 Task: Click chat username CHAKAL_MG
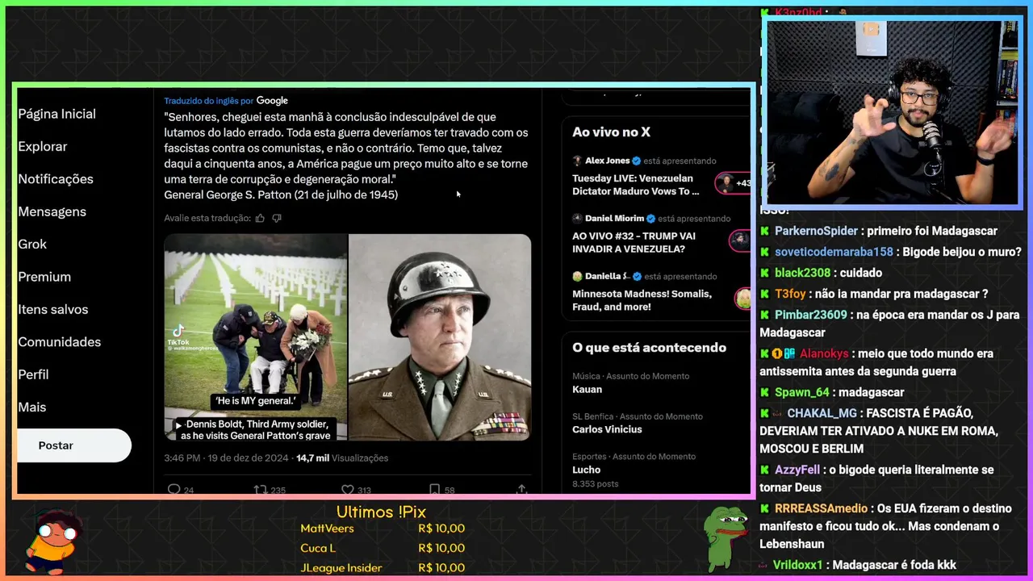click(x=822, y=413)
